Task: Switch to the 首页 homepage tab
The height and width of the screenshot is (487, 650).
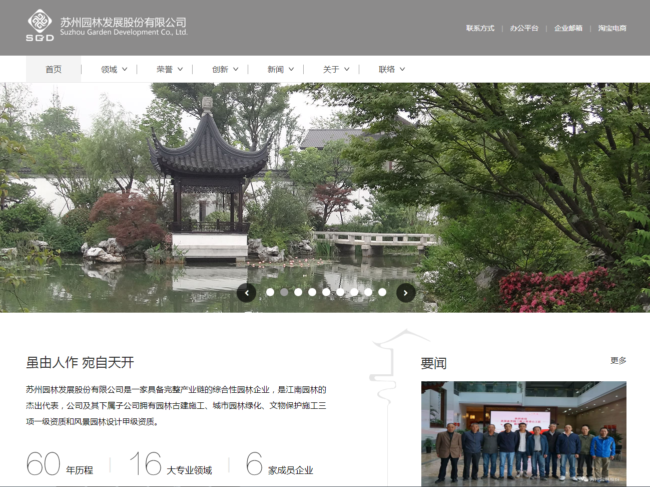Action: [x=53, y=69]
